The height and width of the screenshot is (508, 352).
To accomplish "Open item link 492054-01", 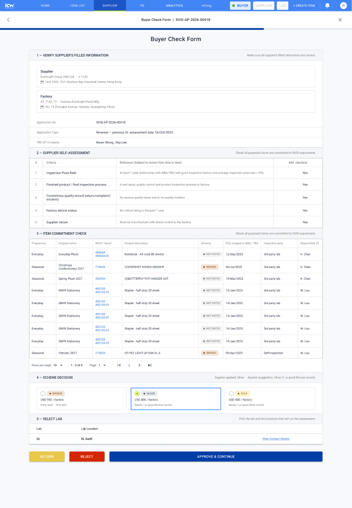I will click(x=102, y=256).
